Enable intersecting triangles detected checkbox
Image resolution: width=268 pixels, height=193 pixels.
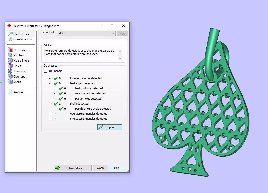(x=50, y=119)
